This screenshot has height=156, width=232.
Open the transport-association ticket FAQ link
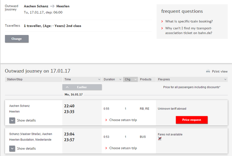(x=189, y=30)
